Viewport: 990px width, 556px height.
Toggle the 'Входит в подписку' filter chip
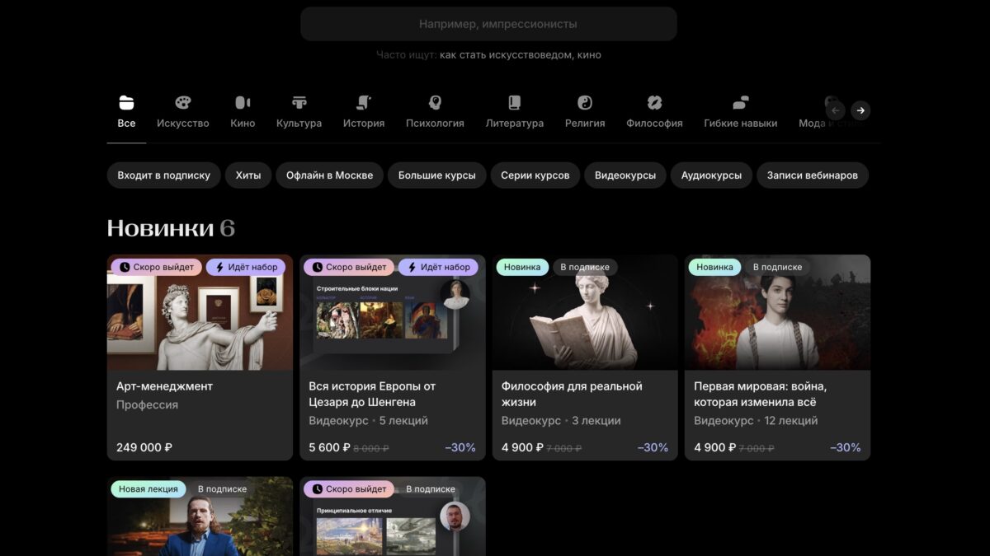click(164, 175)
